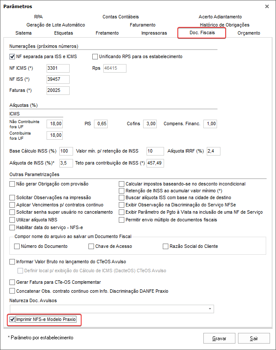276x350 pixels.
Task: Open Natureza Doc. Avulsos dropdown
Action: pyautogui.click(x=112, y=309)
